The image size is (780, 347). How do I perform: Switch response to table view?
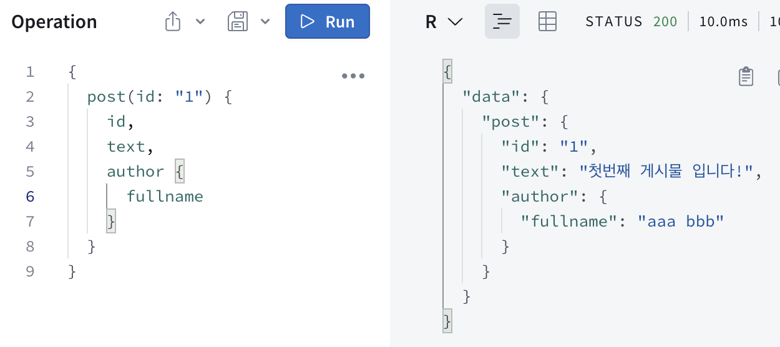pos(547,22)
